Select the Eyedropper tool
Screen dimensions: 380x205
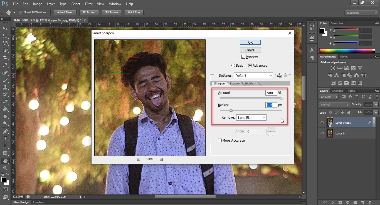[5, 65]
